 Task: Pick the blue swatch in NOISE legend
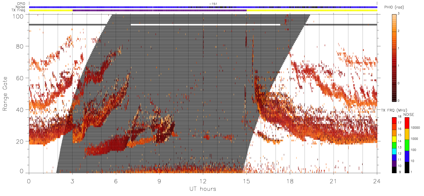[407, 156]
